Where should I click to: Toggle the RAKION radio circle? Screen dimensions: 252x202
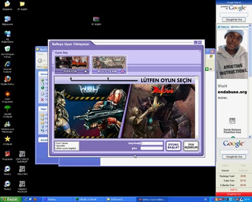[86, 71]
